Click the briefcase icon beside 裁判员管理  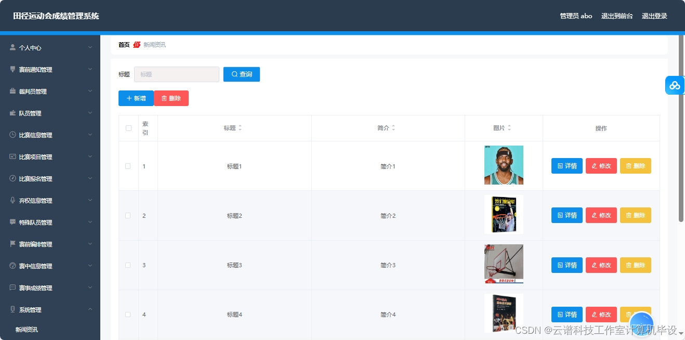(11, 91)
